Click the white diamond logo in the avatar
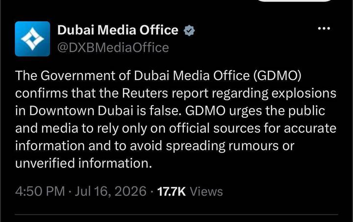The width and height of the screenshot is (353, 222). coord(32,39)
